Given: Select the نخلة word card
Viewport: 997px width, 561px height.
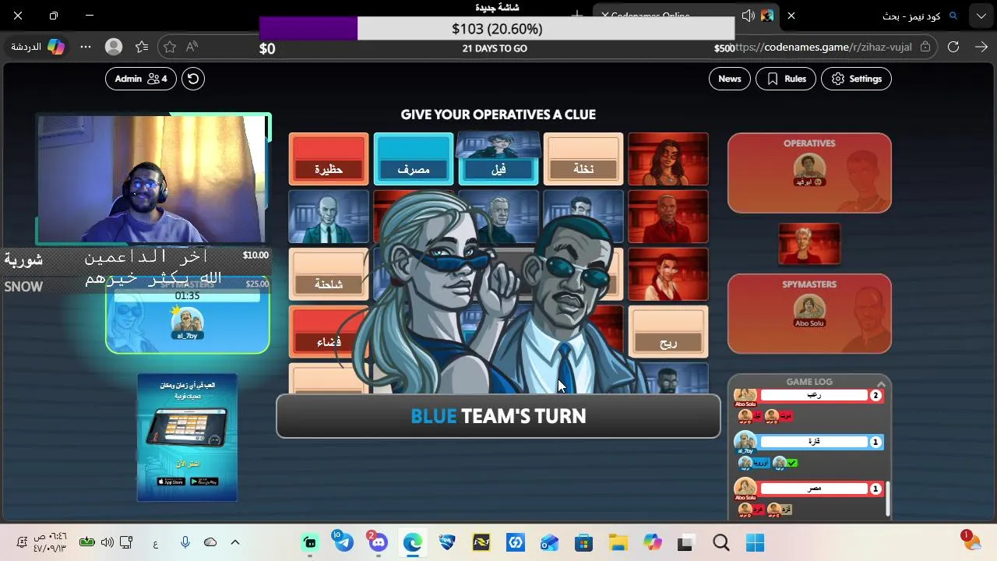Looking at the screenshot, I should (x=583, y=159).
